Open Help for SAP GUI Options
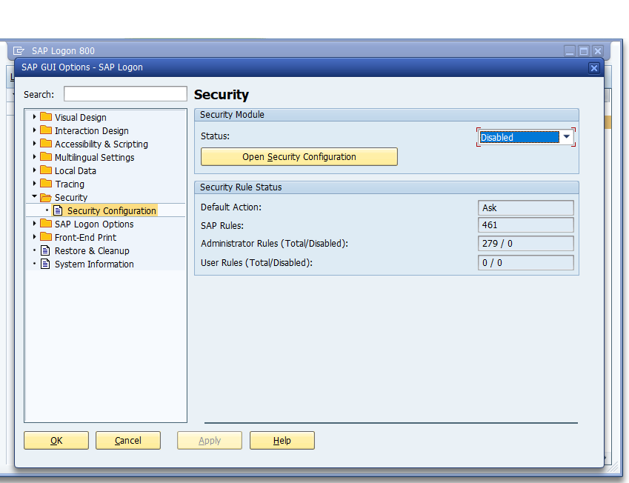 pos(282,441)
